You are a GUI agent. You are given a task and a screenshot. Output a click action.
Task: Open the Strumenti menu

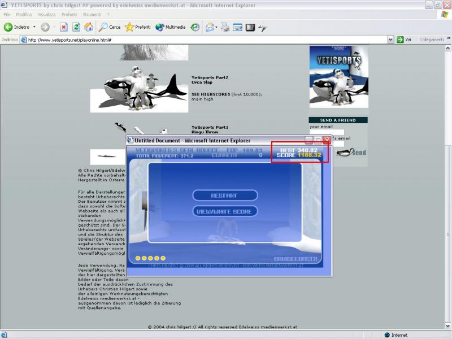click(92, 15)
